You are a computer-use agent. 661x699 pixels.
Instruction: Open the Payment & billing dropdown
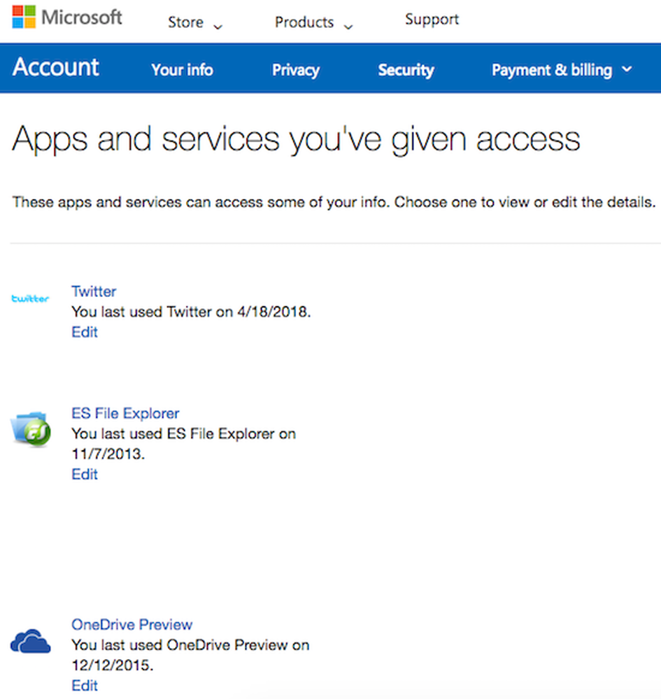point(561,70)
